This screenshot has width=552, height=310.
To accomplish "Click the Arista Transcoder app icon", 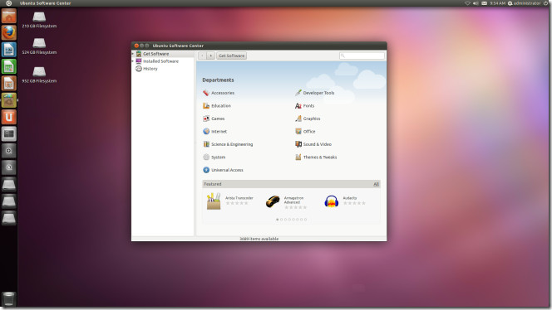I will [x=214, y=201].
